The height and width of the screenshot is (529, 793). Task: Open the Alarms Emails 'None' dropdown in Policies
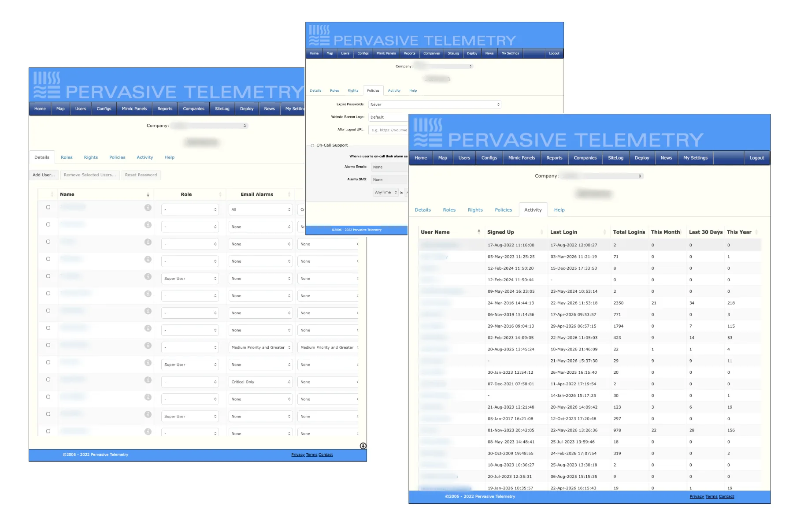[389, 167]
